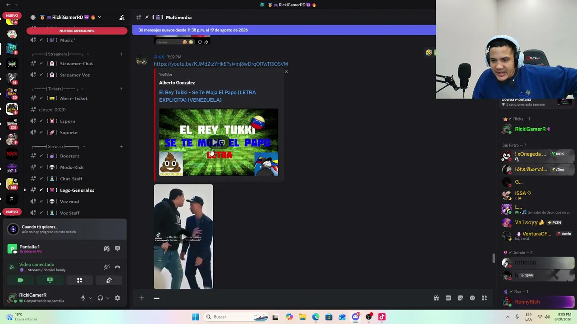Open the GIF picker

(448, 298)
